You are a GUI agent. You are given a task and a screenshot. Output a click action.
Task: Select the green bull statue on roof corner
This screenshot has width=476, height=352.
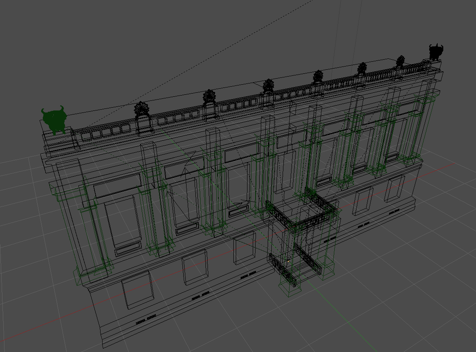(x=54, y=120)
